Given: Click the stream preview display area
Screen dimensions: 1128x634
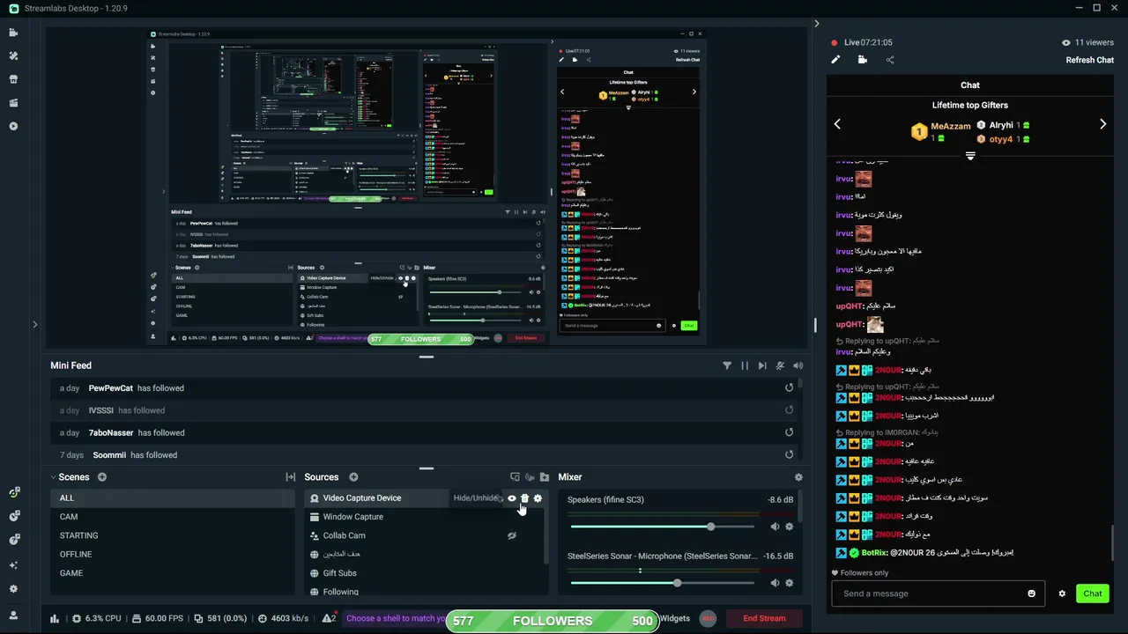Looking at the screenshot, I should point(427,187).
